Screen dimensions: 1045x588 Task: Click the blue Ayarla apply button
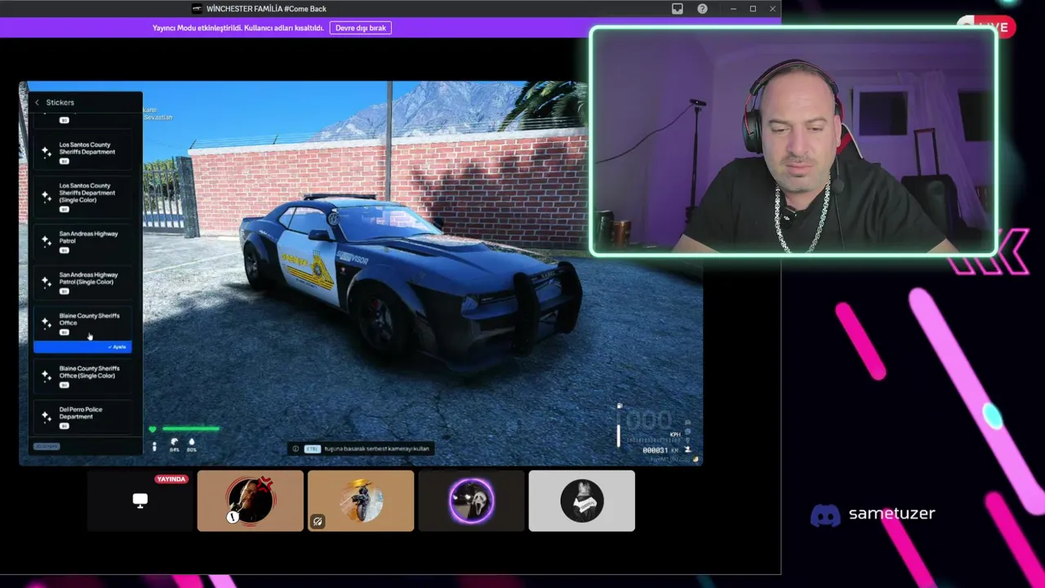click(x=82, y=347)
